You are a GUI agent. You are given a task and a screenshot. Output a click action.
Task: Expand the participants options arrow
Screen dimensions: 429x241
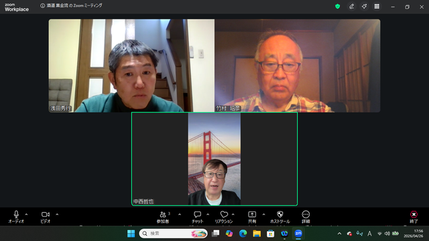(180, 214)
